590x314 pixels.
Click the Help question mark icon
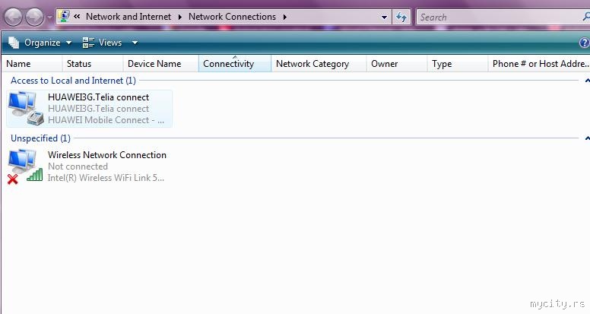585,43
